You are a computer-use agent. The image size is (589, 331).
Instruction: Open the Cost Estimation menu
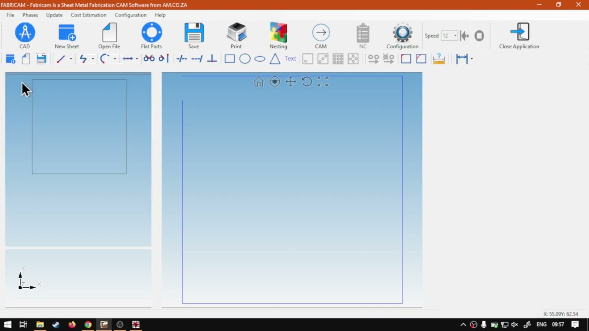point(88,15)
